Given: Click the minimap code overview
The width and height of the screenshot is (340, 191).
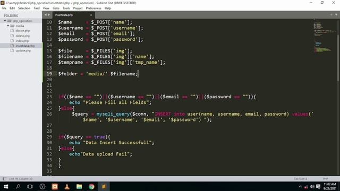Looking at the screenshot, I should [x=325, y=36].
